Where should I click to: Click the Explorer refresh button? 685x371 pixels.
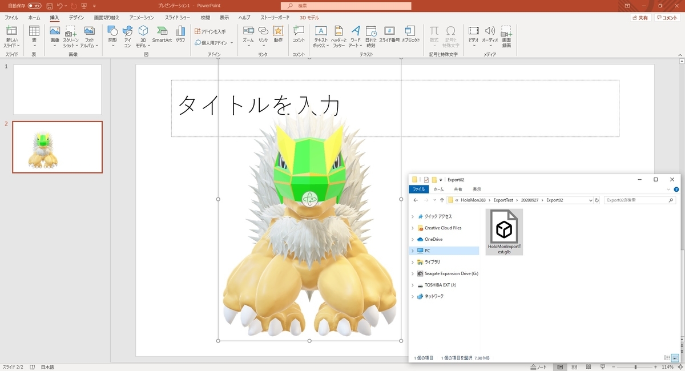tap(597, 200)
